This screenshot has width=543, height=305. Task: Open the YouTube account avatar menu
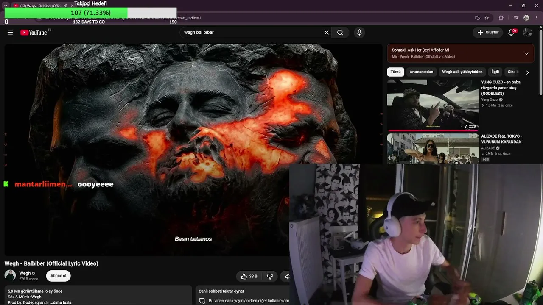pyautogui.click(x=527, y=33)
